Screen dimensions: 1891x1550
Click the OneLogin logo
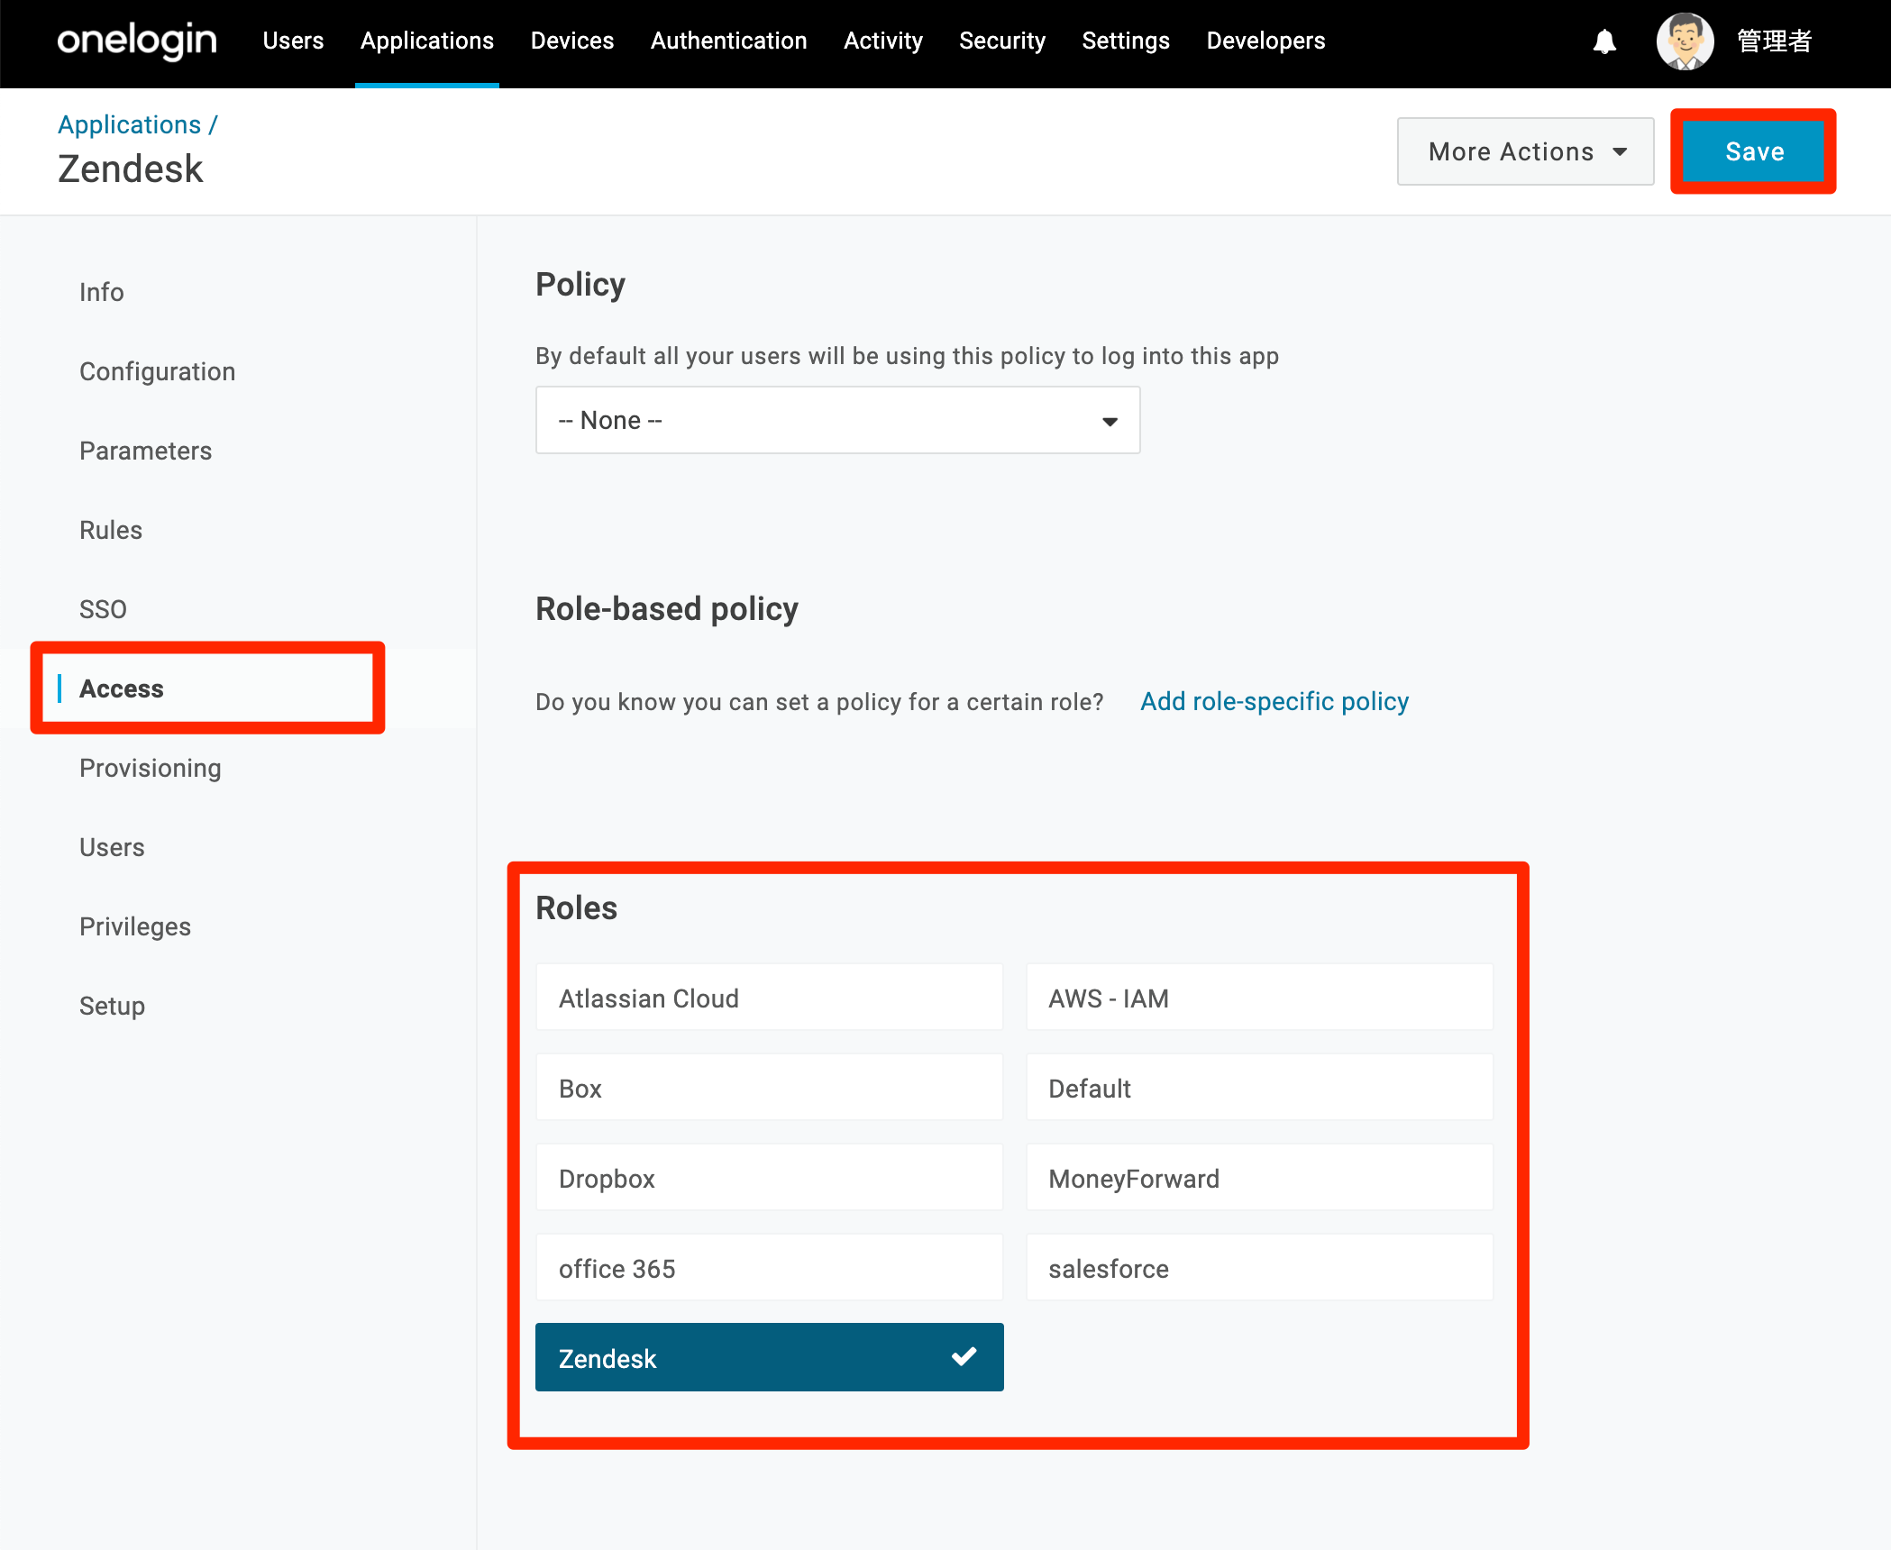[x=137, y=41]
